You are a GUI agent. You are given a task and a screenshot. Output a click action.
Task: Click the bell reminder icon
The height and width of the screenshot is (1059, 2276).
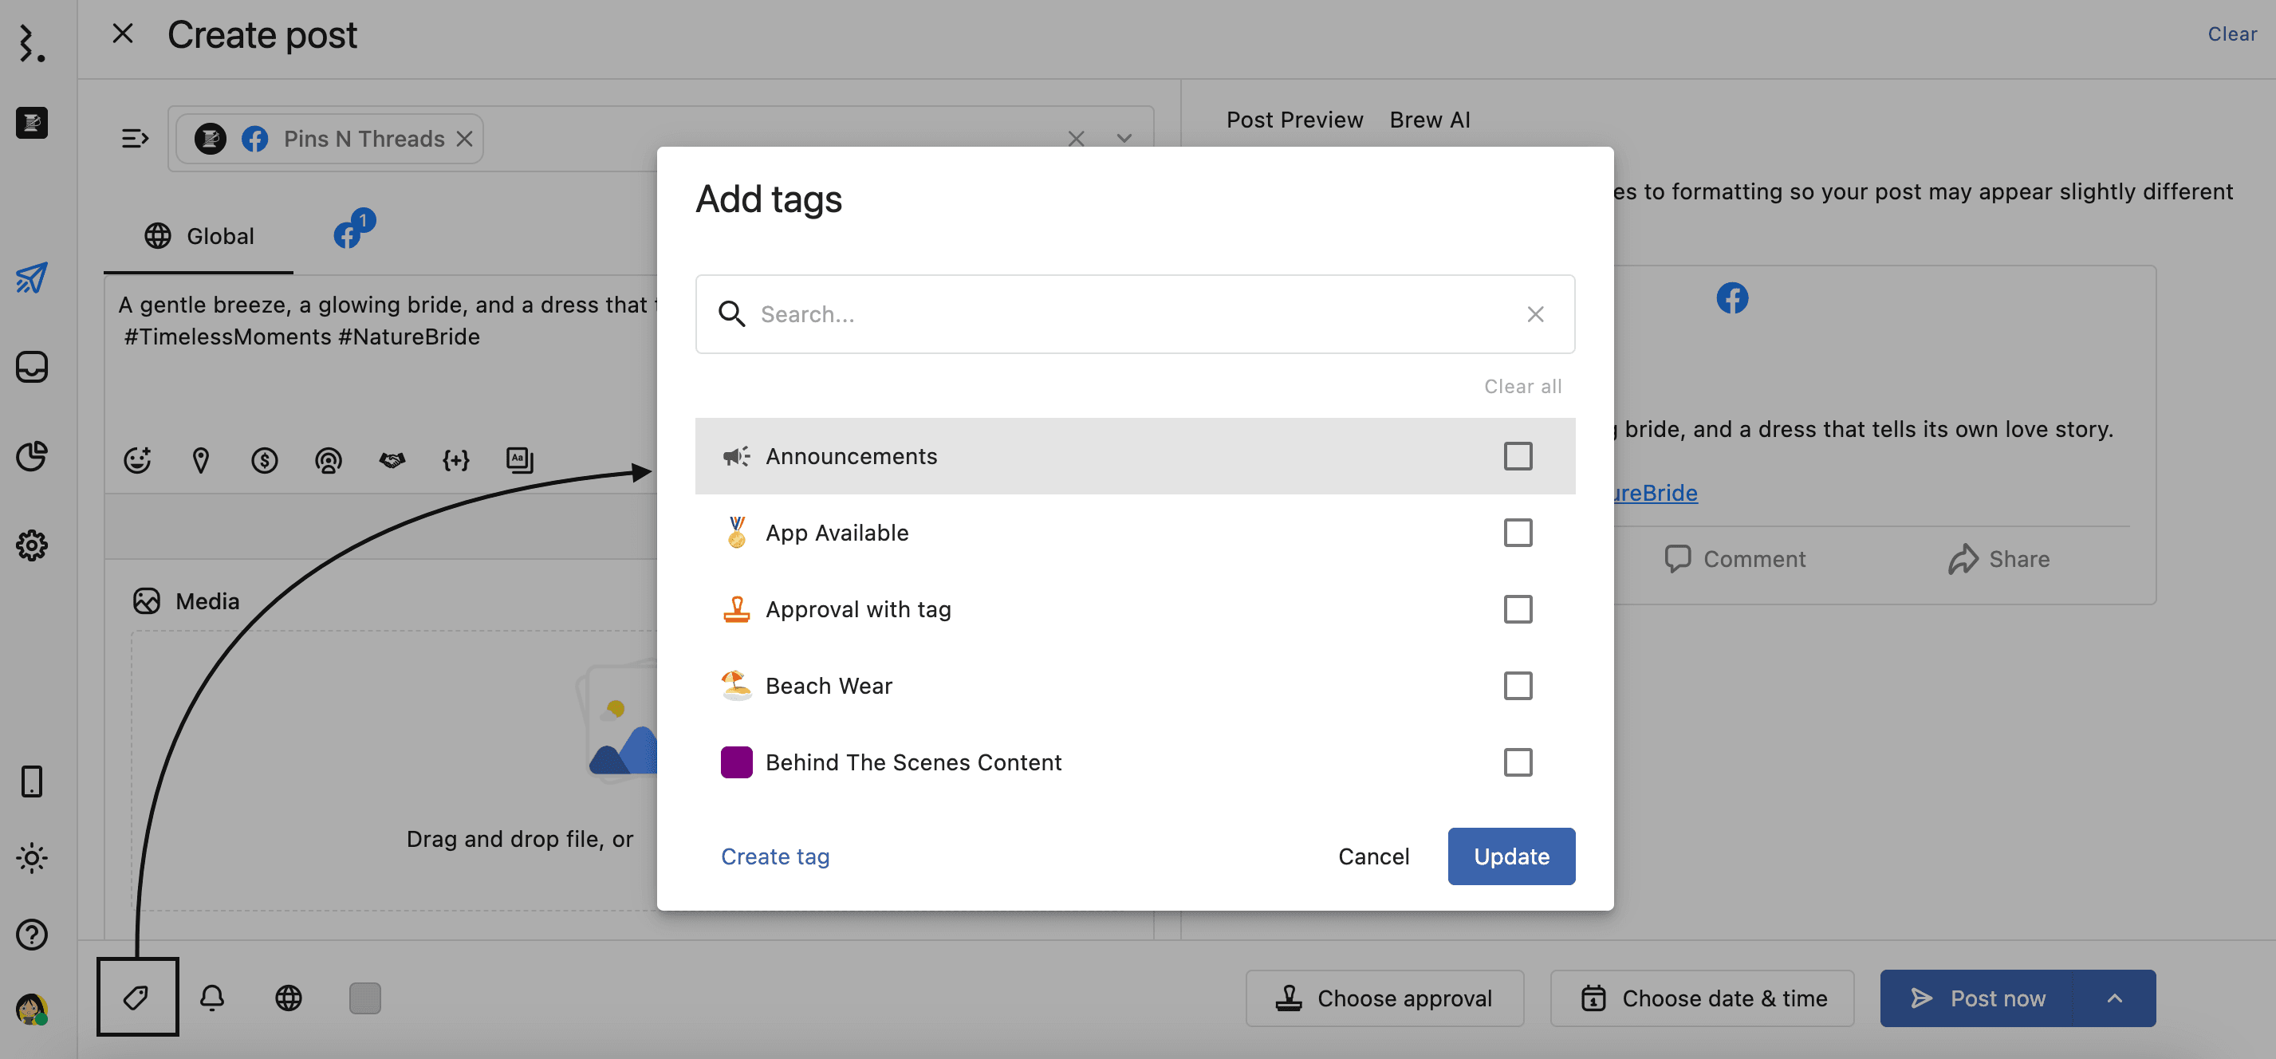point(212,997)
